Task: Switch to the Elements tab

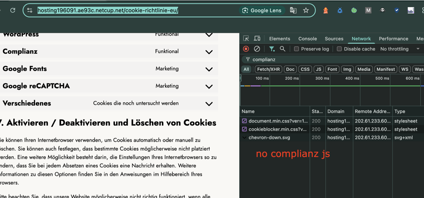Action: (x=280, y=39)
